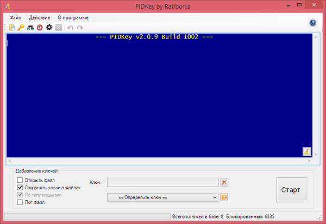
Task: Click in the 'Ключ' input field
Action: (162, 182)
